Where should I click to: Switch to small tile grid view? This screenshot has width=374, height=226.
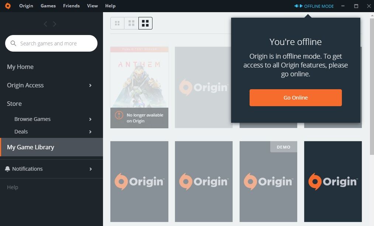117,23
